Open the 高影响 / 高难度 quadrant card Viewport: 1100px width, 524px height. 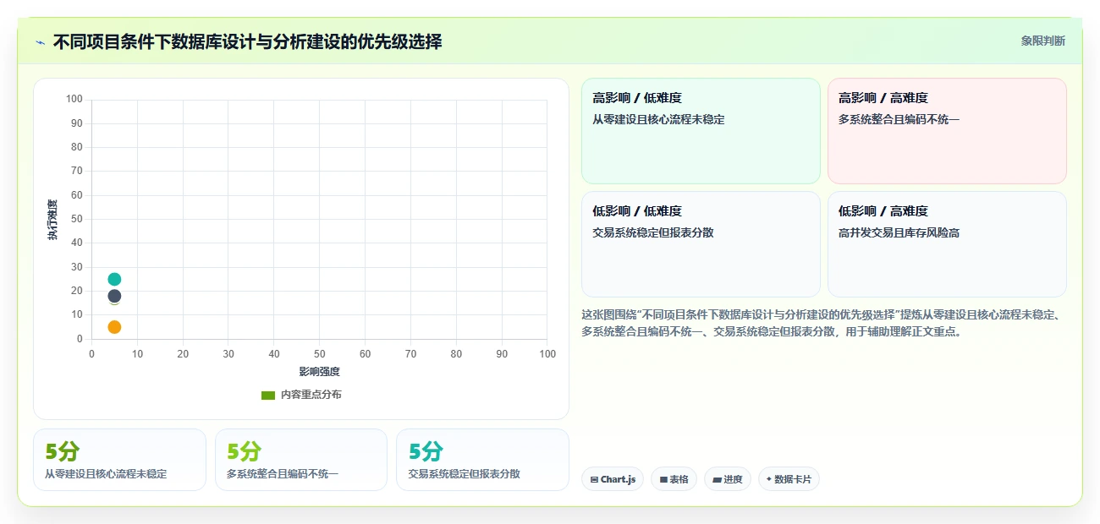(x=947, y=131)
